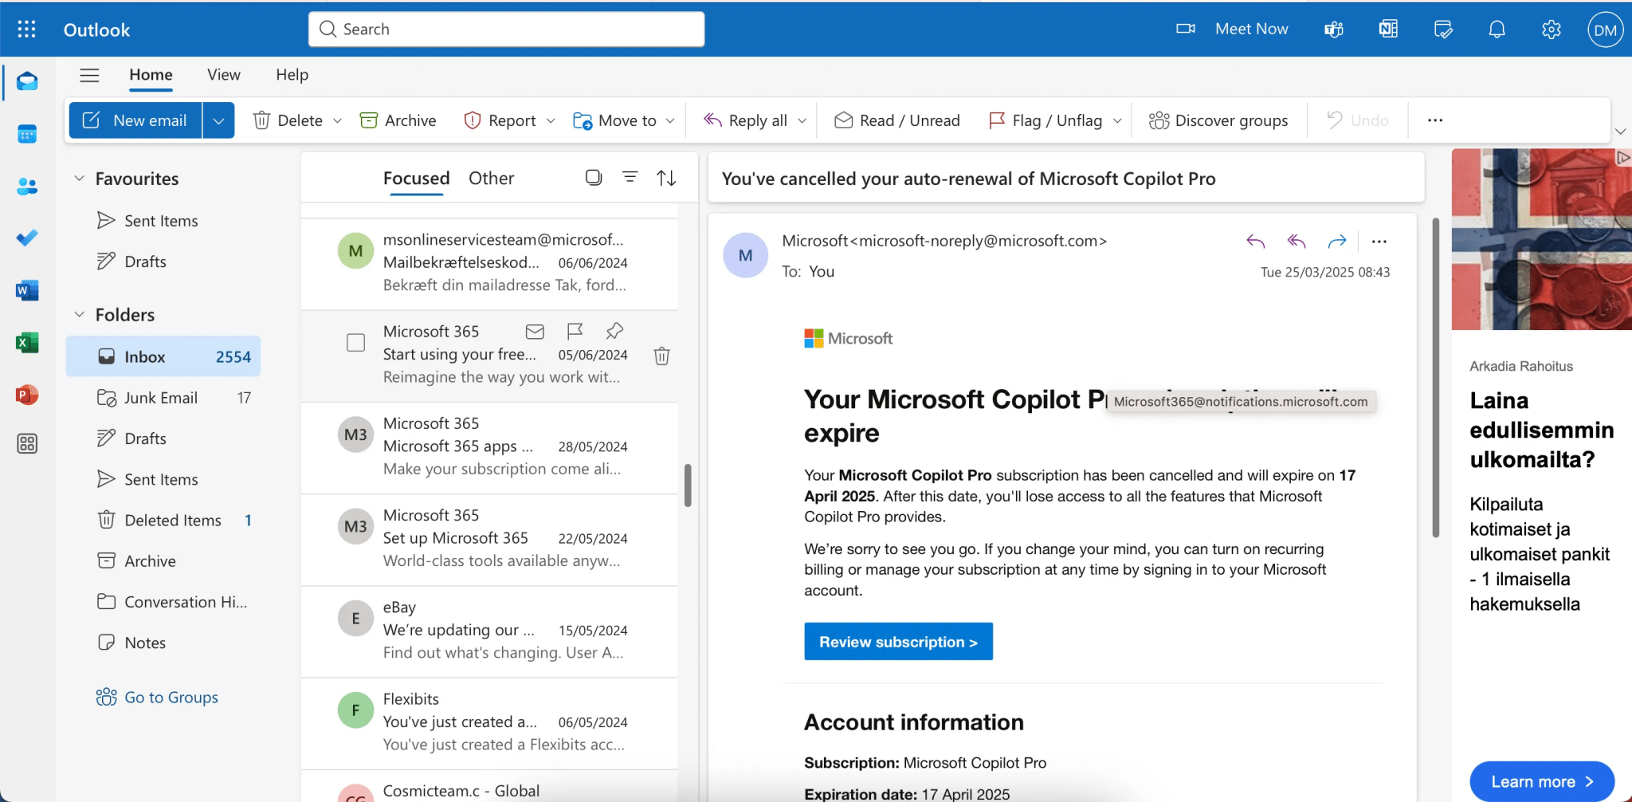Viewport: 1632px width, 802px height.
Task: Open the View menu
Action: pos(223,74)
